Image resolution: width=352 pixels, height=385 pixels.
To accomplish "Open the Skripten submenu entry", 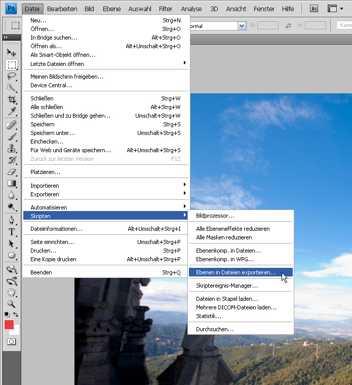I will tap(105, 216).
